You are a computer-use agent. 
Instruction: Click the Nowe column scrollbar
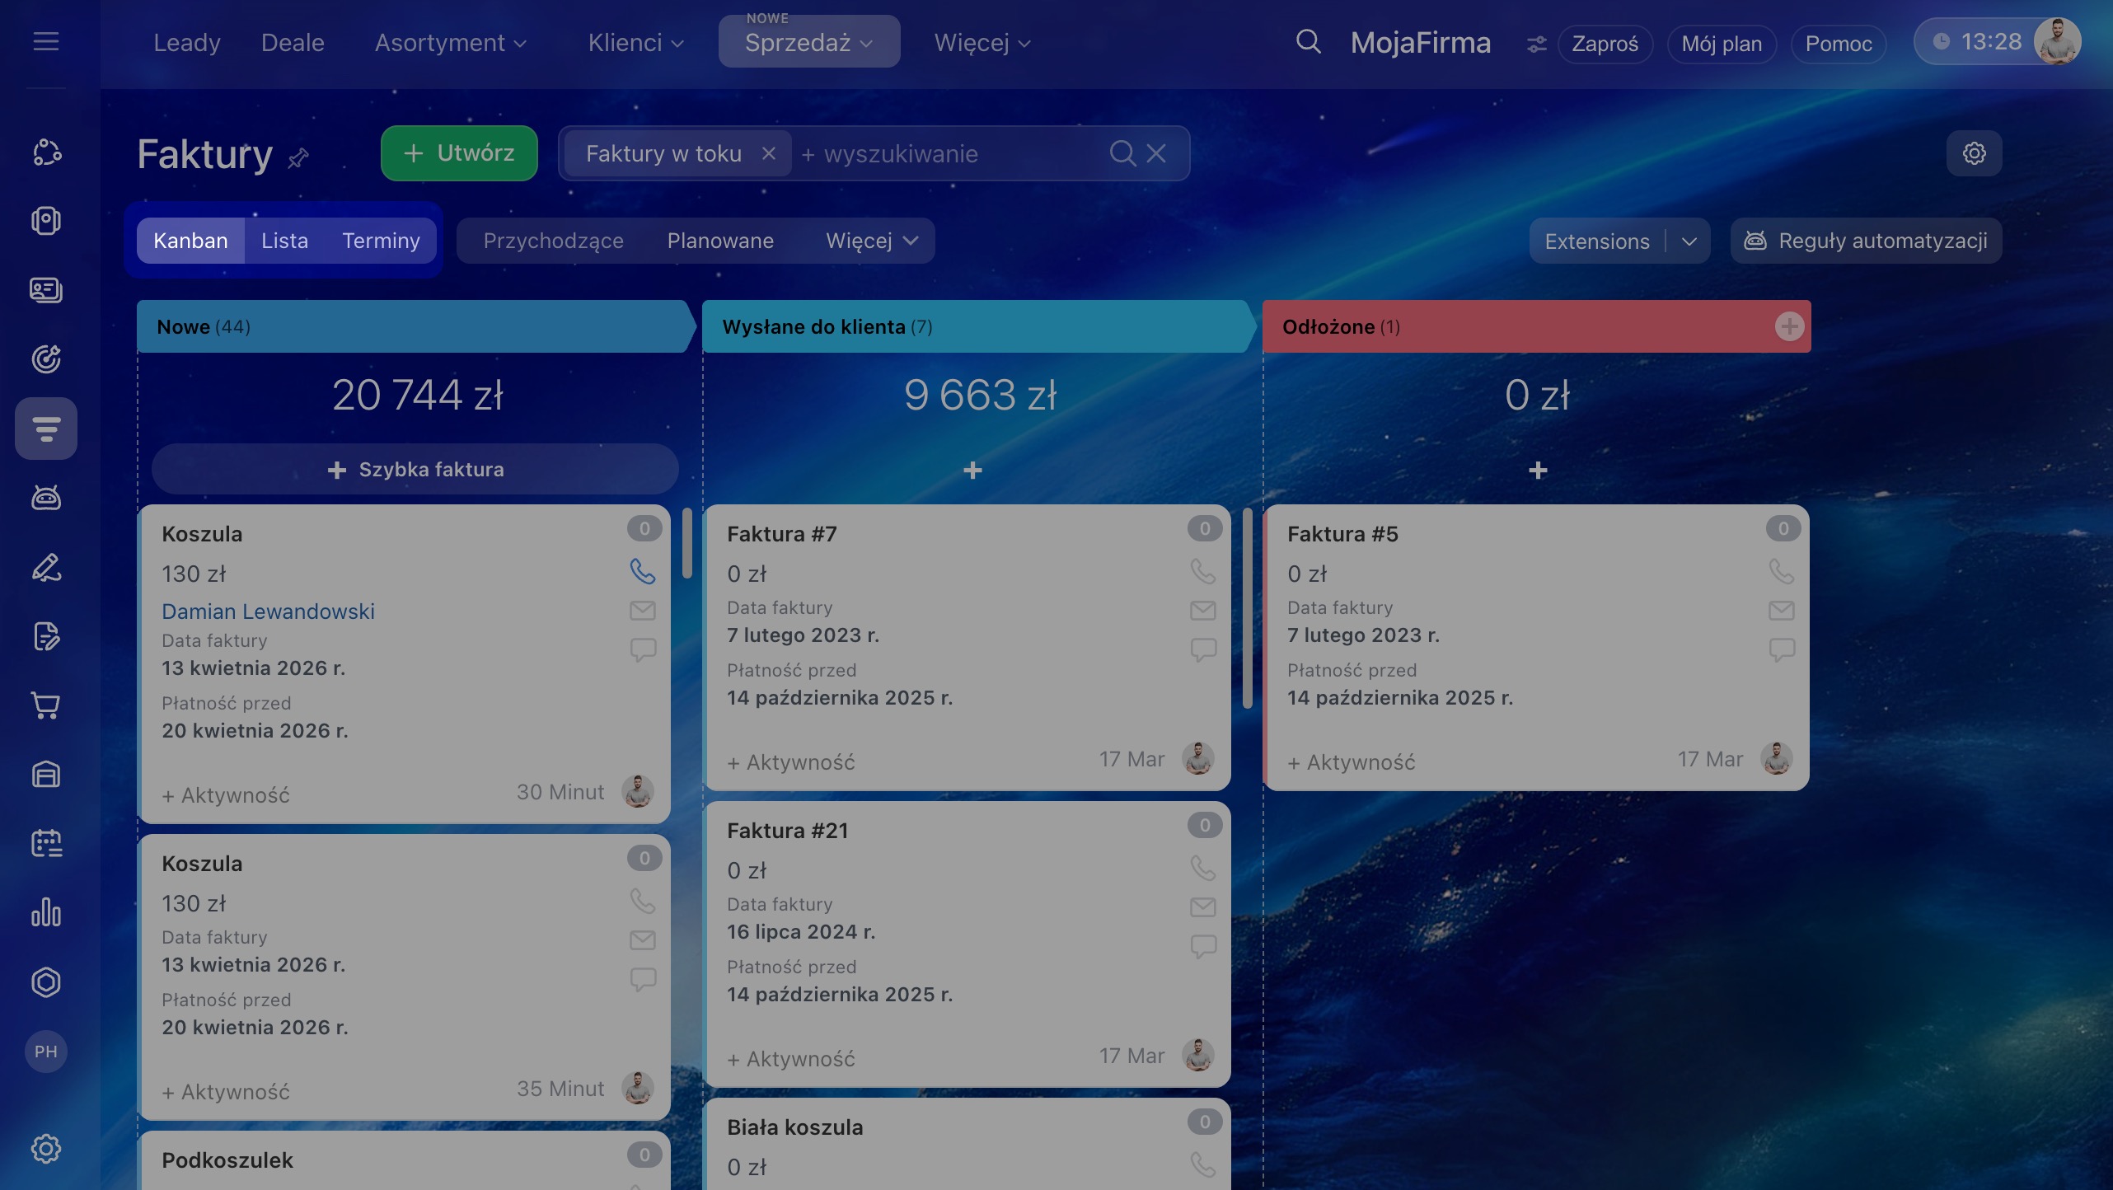click(686, 544)
